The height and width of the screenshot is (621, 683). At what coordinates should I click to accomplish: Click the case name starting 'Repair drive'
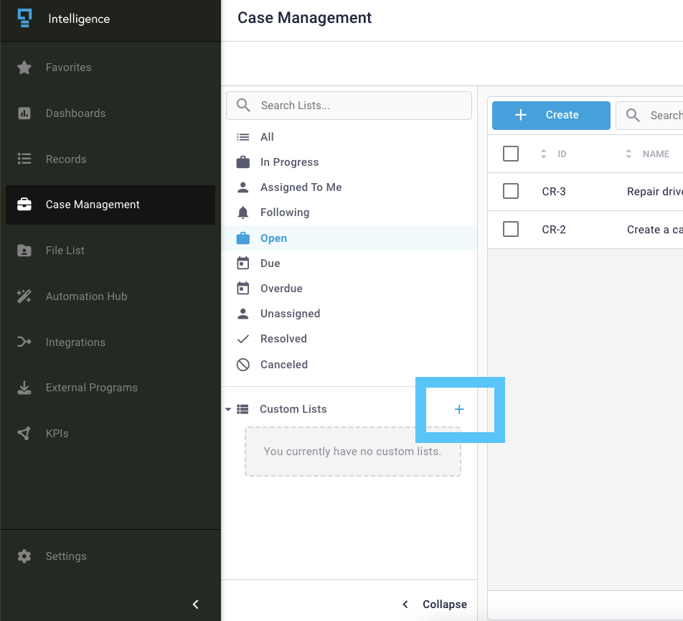click(x=655, y=191)
